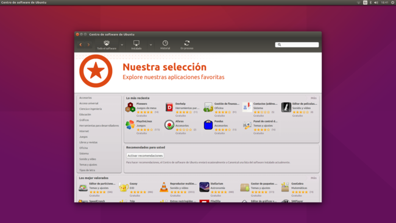Open the Contactos address book icon
This screenshot has width=396, height=223.
coord(247,107)
